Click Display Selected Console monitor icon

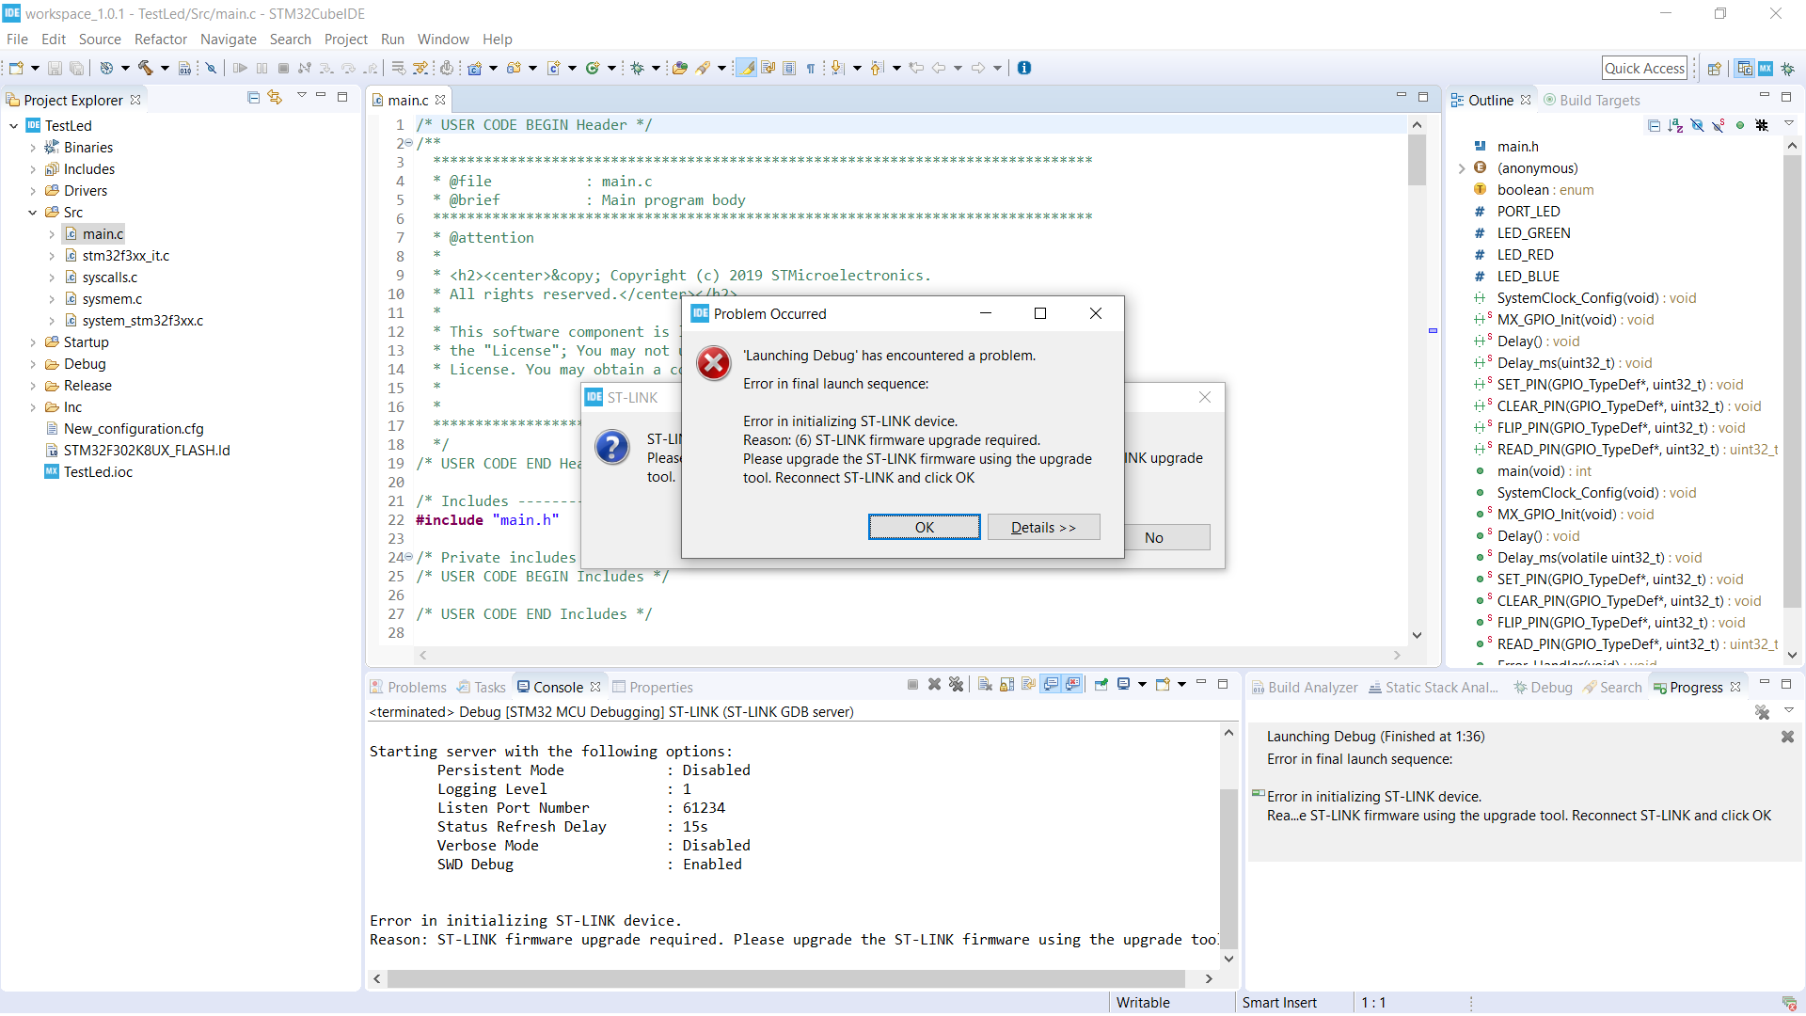tap(1123, 685)
